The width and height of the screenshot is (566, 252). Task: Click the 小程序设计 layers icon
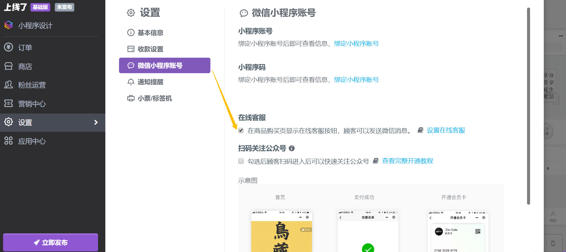pos(9,25)
